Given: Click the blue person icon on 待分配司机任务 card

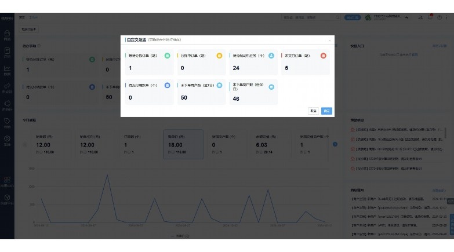Looking at the screenshot, I should tap(271, 56).
